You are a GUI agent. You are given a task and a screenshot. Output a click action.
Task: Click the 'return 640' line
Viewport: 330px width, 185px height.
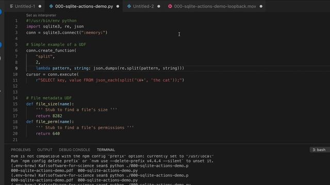click(x=48, y=134)
